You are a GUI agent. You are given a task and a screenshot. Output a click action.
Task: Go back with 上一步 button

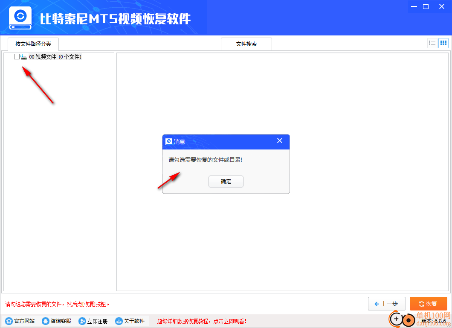coord(387,304)
